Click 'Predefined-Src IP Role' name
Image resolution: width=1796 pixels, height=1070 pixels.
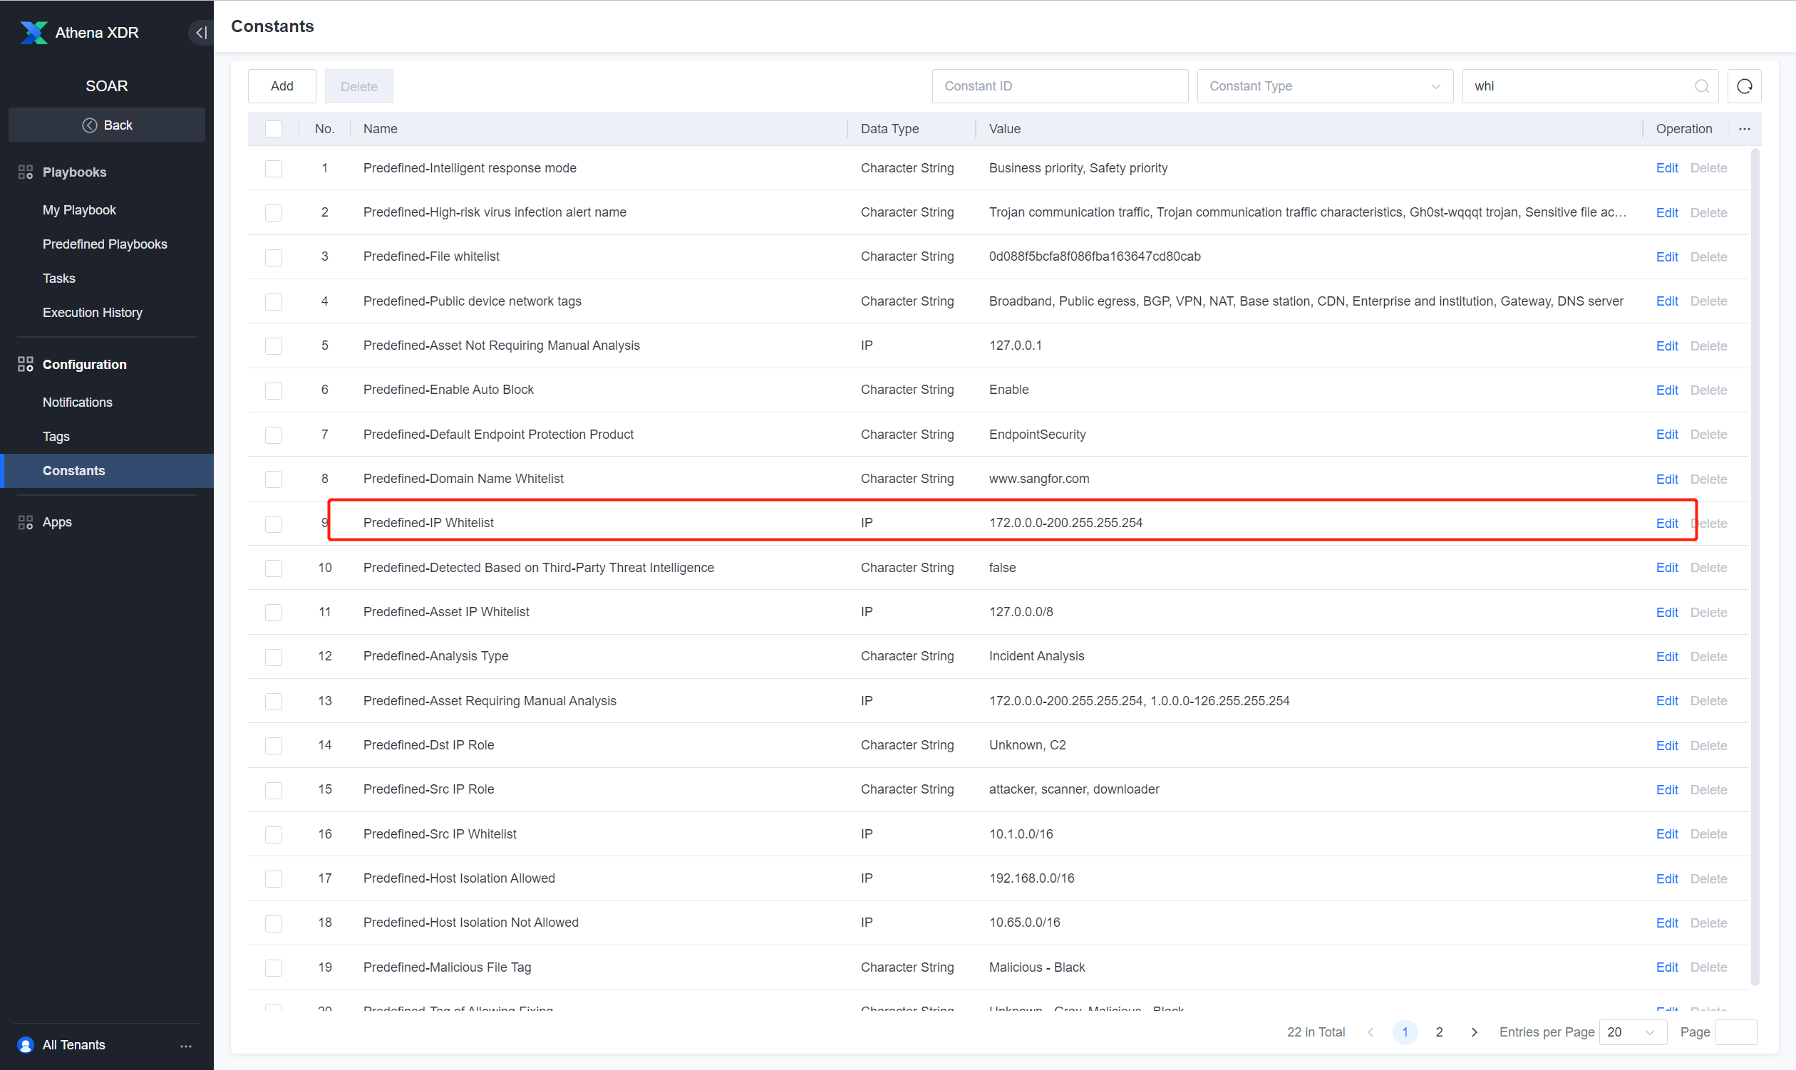click(x=428, y=789)
